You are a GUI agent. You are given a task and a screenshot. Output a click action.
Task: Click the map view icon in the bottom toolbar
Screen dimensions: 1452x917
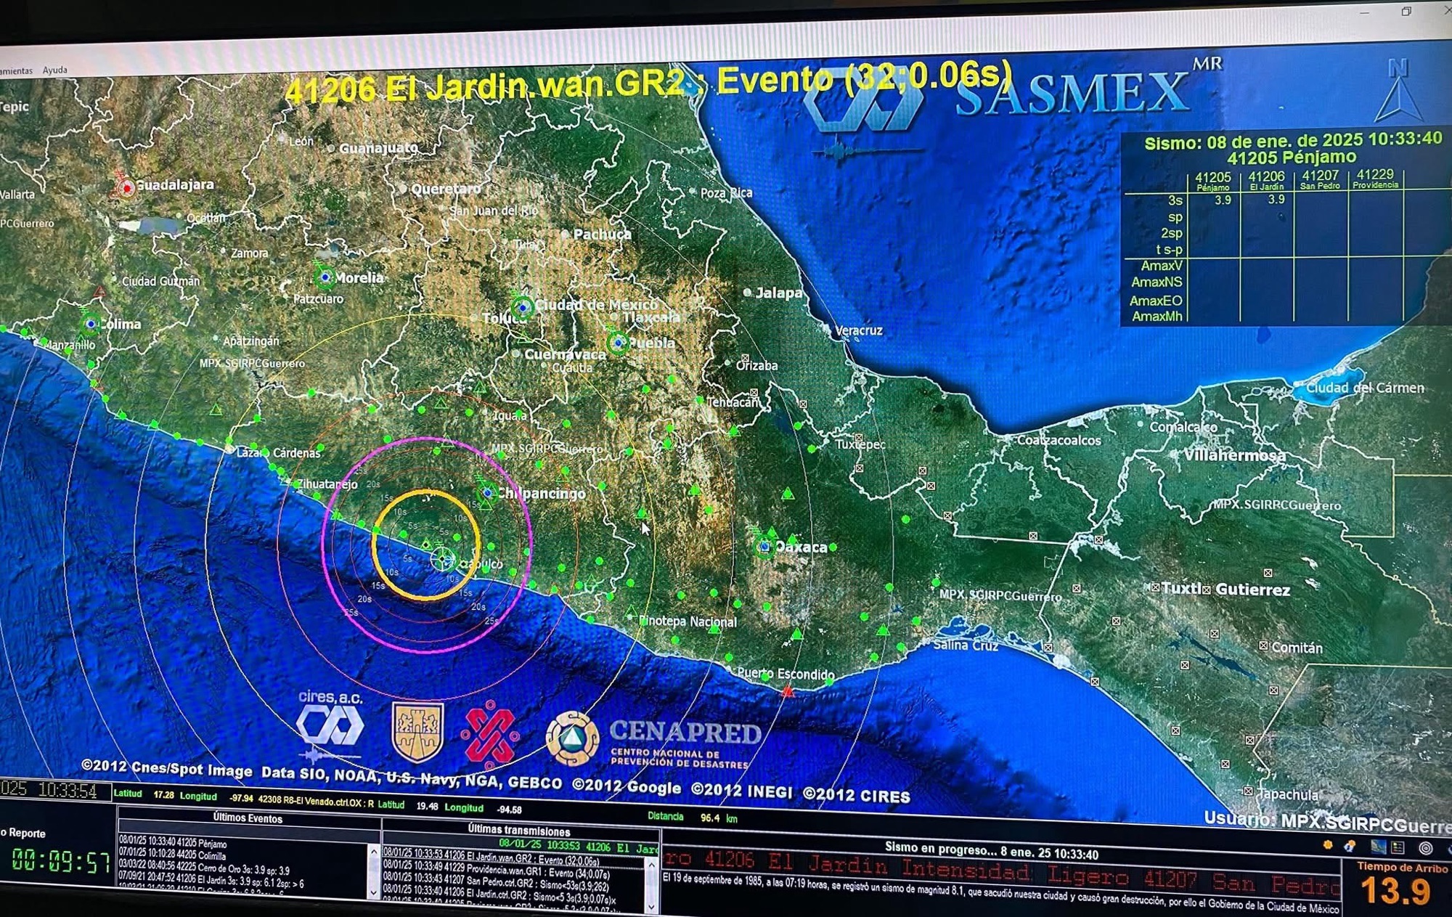click(x=1378, y=847)
